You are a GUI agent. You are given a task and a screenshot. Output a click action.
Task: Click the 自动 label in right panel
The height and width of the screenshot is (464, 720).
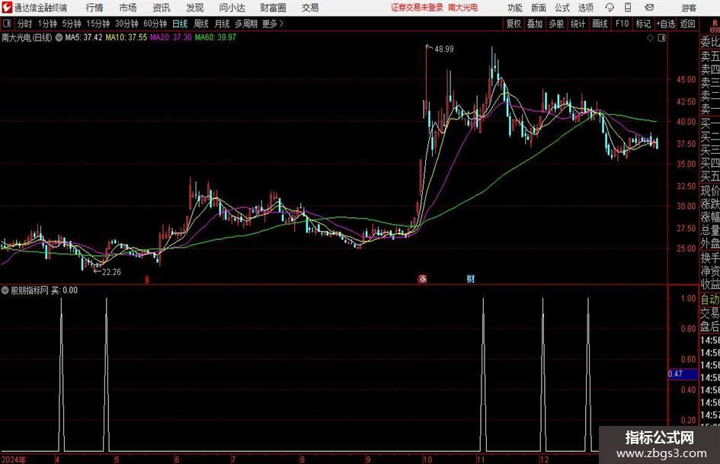(x=710, y=299)
